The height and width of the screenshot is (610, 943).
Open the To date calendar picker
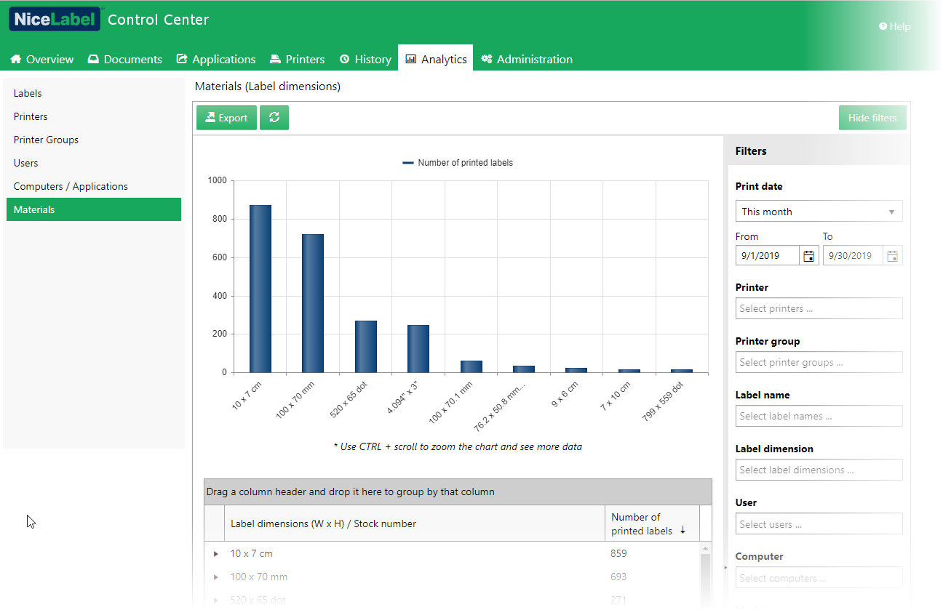pyautogui.click(x=893, y=256)
